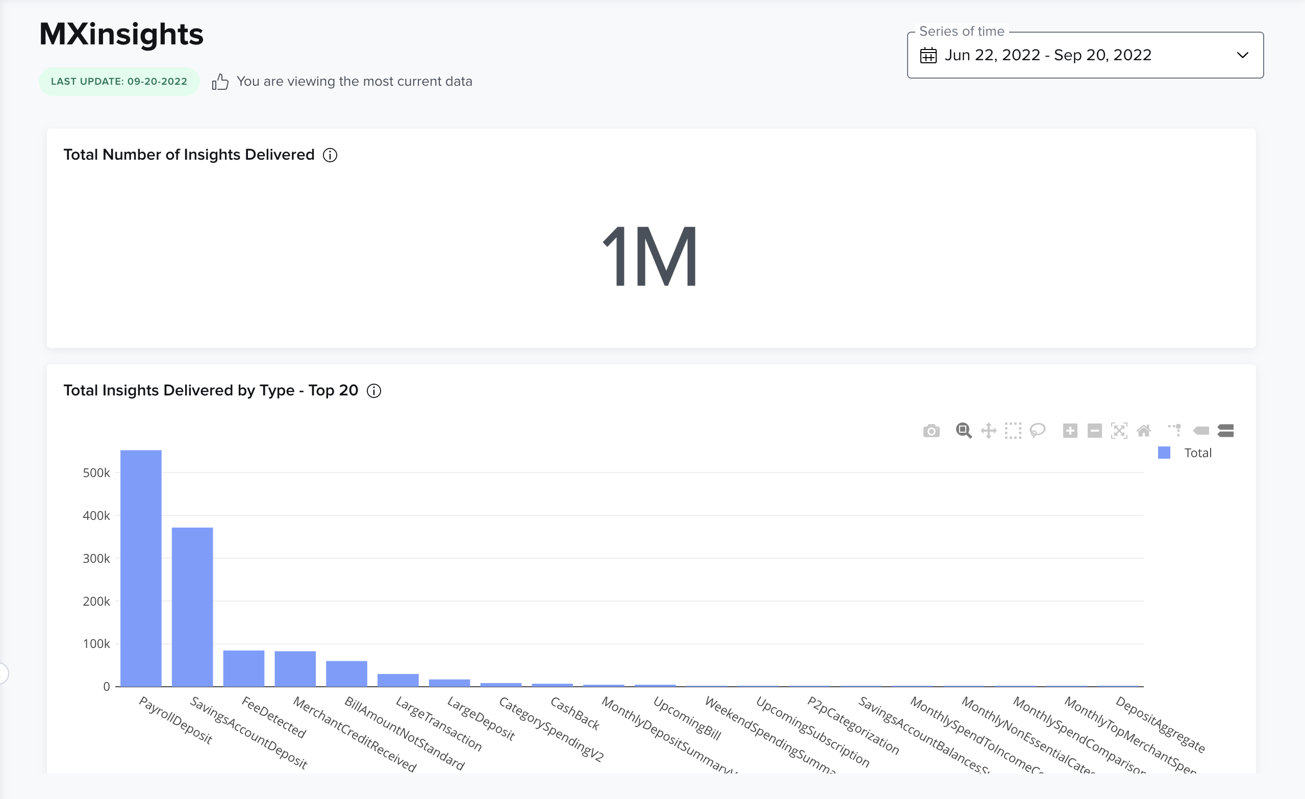Click the thumbs up icon near the status message
The width and height of the screenshot is (1305, 799).
click(x=220, y=81)
